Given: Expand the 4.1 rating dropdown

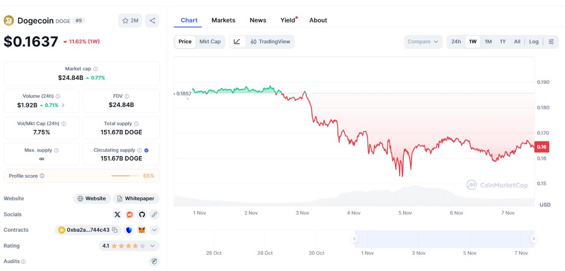Looking at the screenshot, I should (153, 246).
